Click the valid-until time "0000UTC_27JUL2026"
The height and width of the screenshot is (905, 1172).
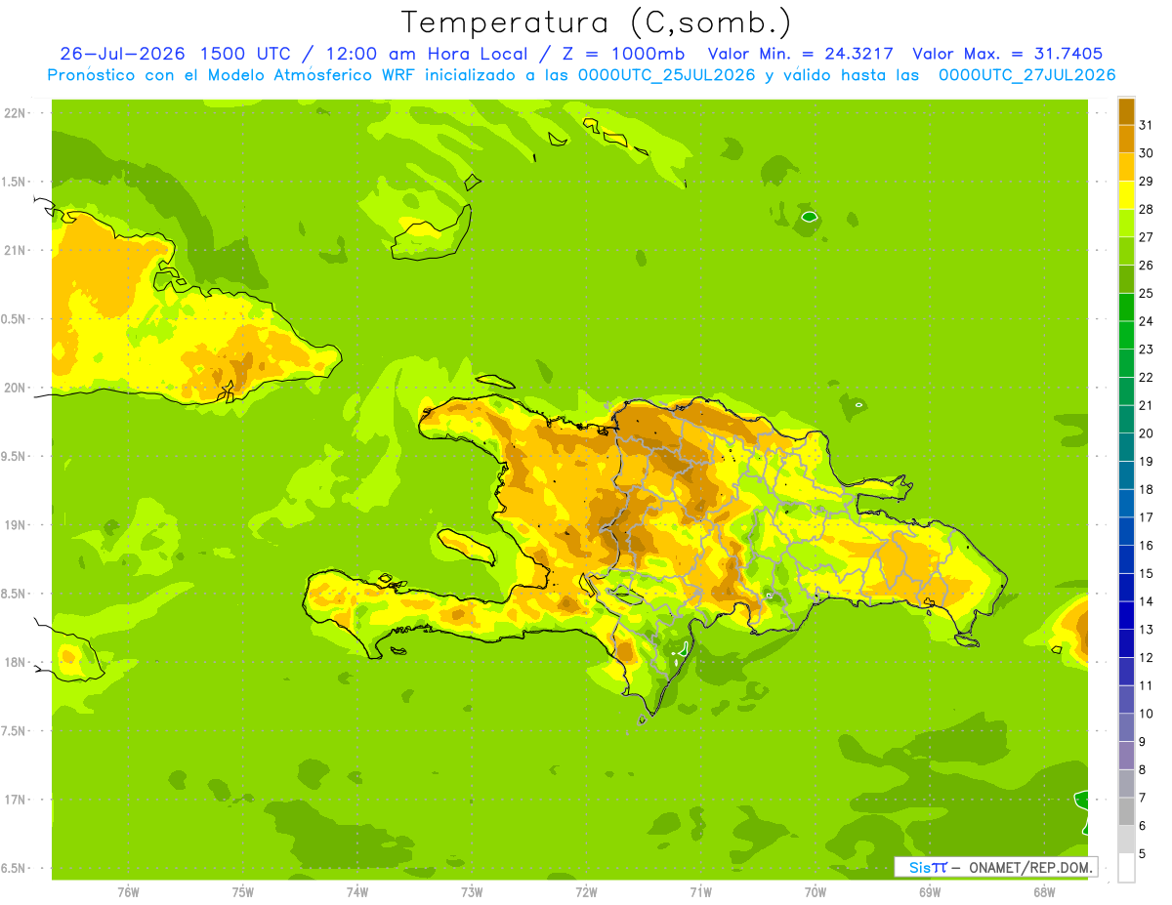[1026, 74]
